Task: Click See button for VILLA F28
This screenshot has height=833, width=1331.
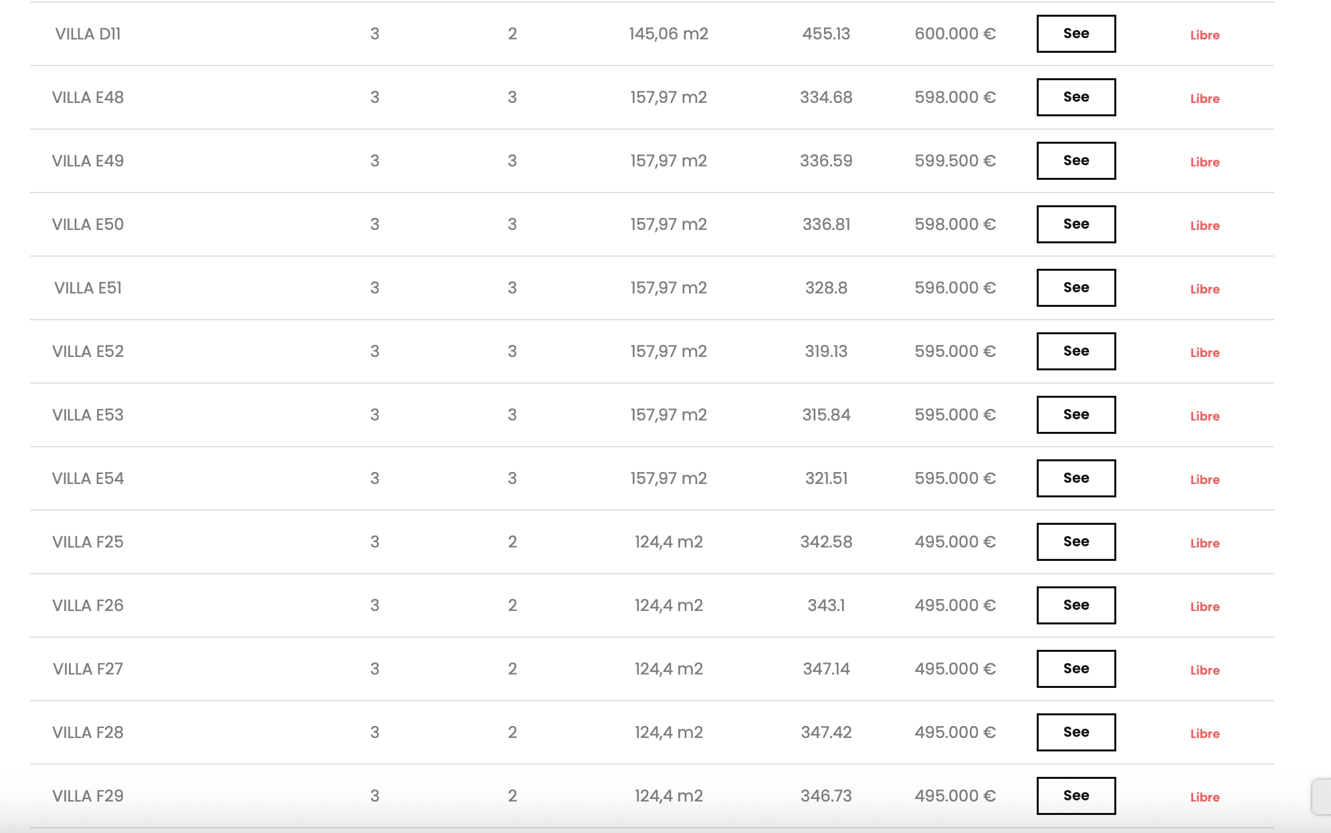Action: point(1076,732)
